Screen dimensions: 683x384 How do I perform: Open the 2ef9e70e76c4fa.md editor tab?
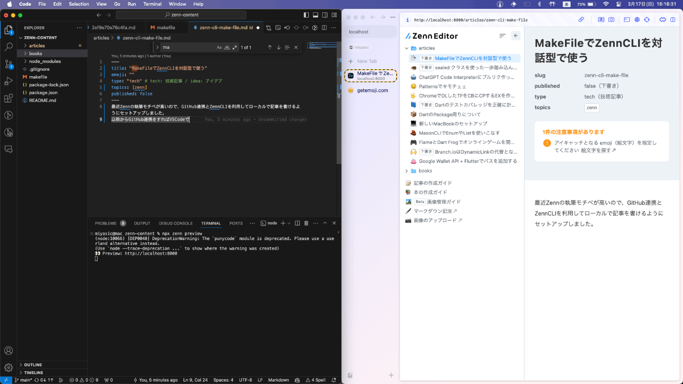[114, 28]
